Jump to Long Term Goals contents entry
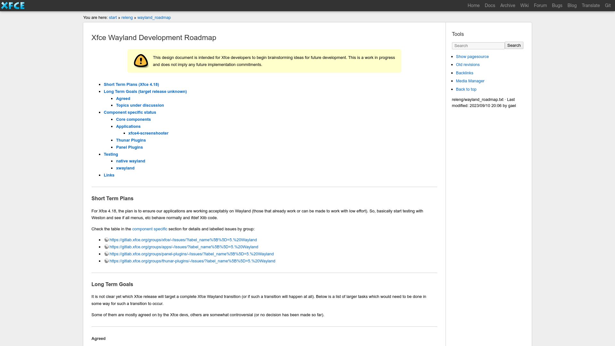This screenshot has width=615, height=346. [x=145, y=92]
